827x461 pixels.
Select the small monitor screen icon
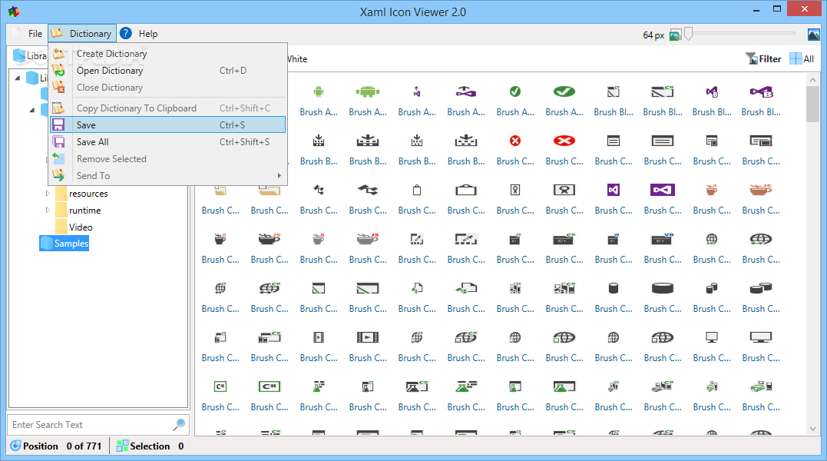point(712,337)
